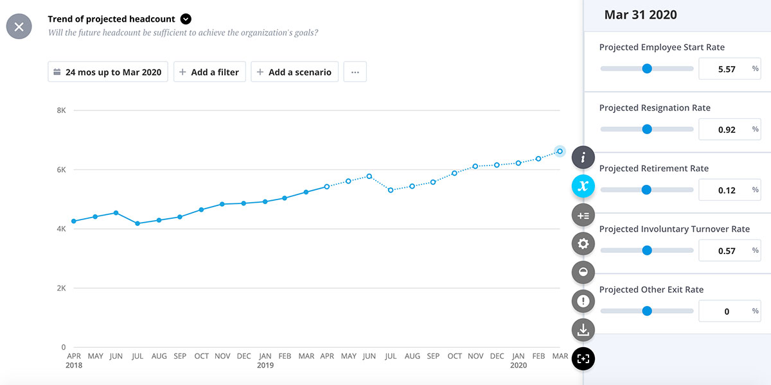Select the highlighted Mar 2020 data point
Screen dimensions: 771x385
(560, 151)
